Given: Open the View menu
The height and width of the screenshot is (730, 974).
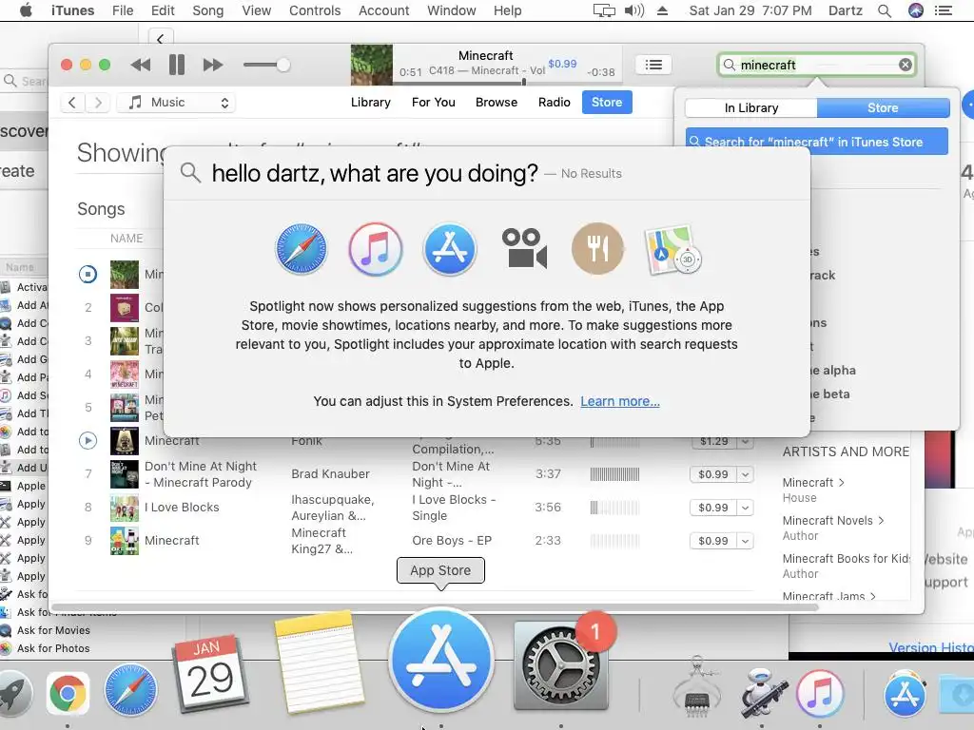Looking at the screenshot, I should [257, 10].
